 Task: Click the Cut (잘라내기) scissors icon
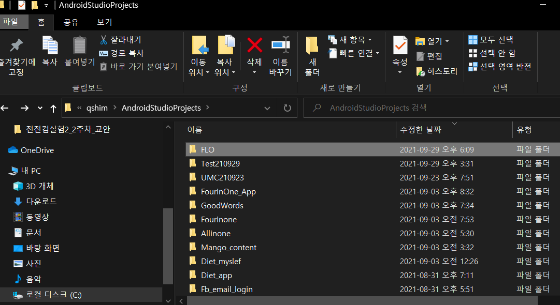pos(104,40)
